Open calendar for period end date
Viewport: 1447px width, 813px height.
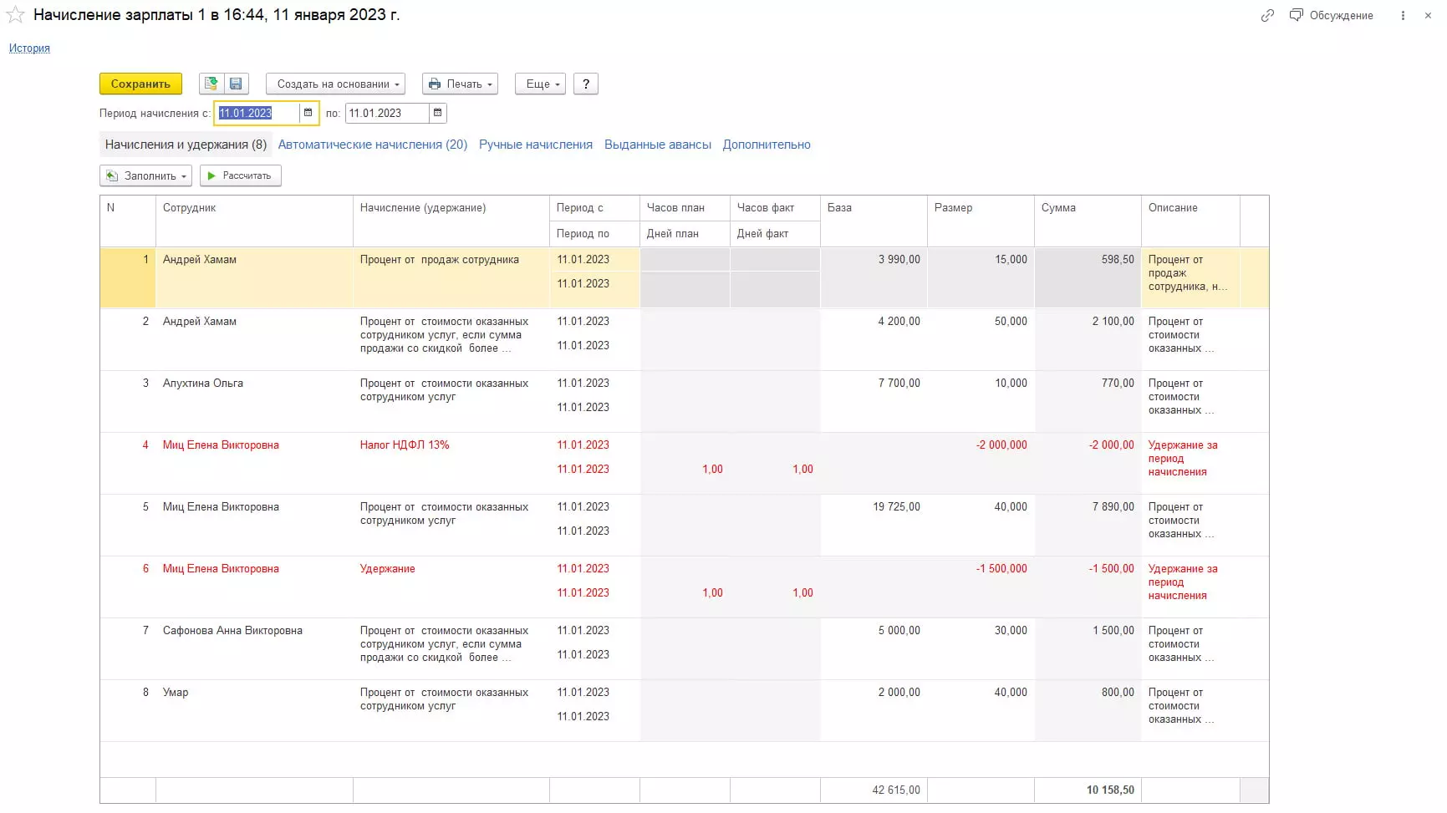[437, 113]
